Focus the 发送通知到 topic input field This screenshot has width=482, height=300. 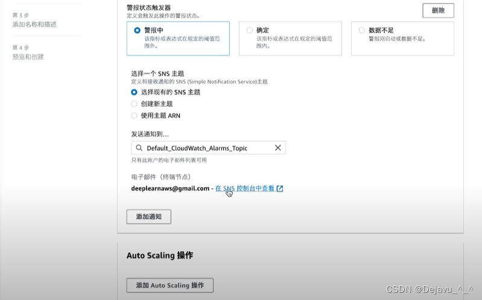pos(208,148)
